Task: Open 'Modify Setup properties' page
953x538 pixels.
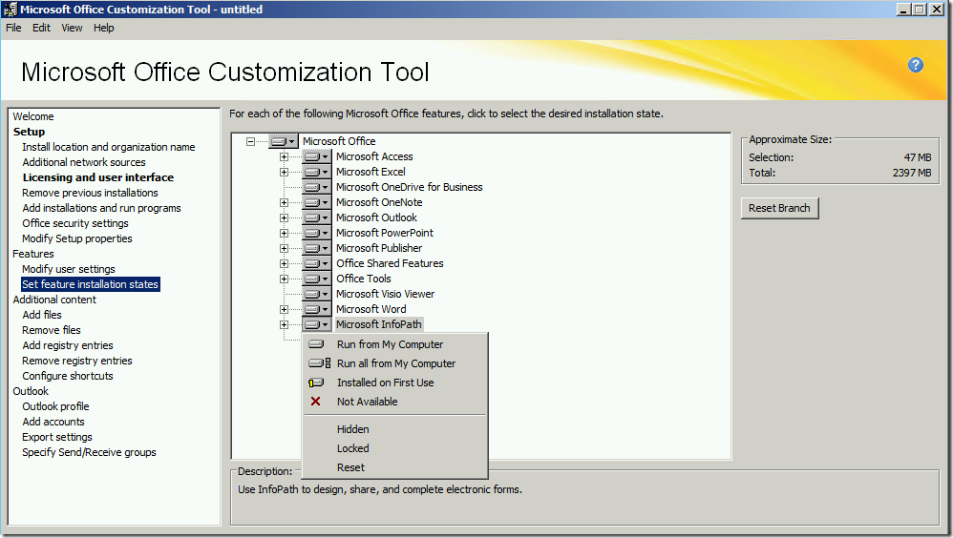Action: [77, 238]
